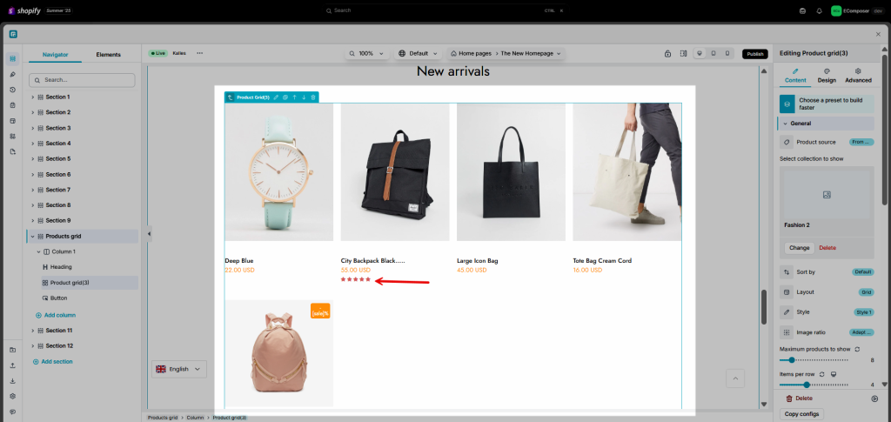Select parent element icon on Product Grid toolbar
Screen dimensions: 891x422
230,97
